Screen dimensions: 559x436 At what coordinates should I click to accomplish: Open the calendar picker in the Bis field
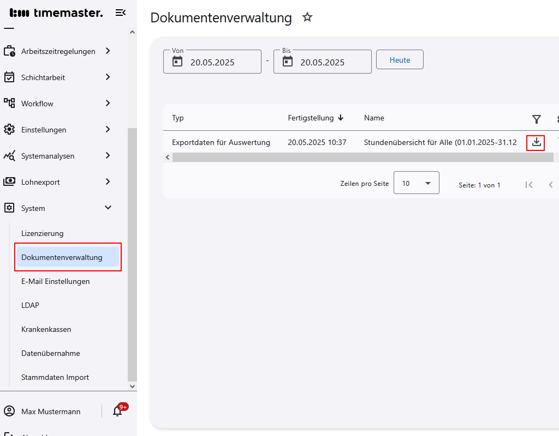(x=287, y=62)
